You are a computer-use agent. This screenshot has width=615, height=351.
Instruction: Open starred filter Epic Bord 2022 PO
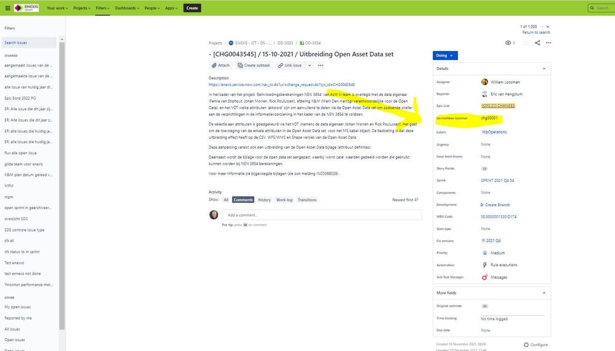20,98
